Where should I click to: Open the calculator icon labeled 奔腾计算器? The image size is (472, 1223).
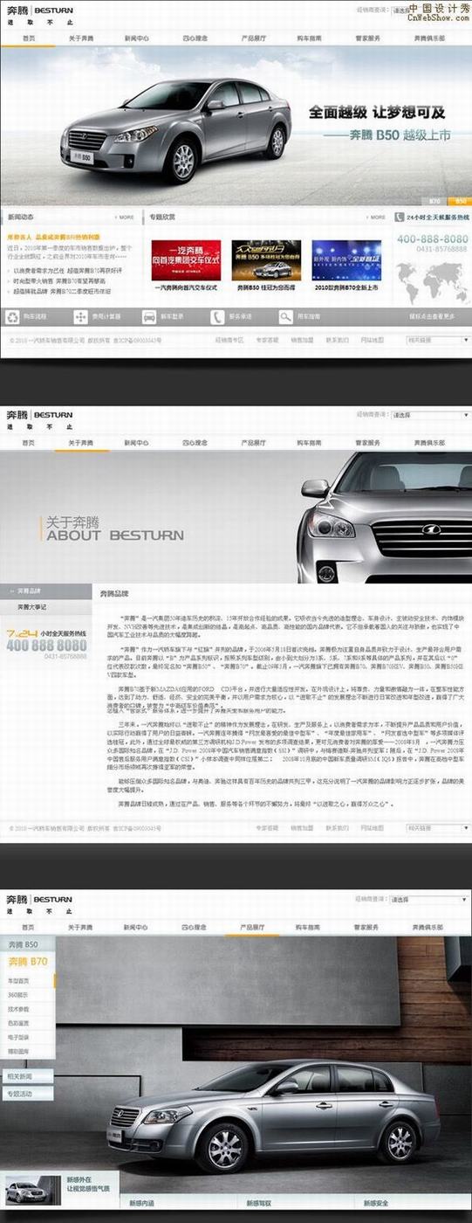(x=79, y=316)
